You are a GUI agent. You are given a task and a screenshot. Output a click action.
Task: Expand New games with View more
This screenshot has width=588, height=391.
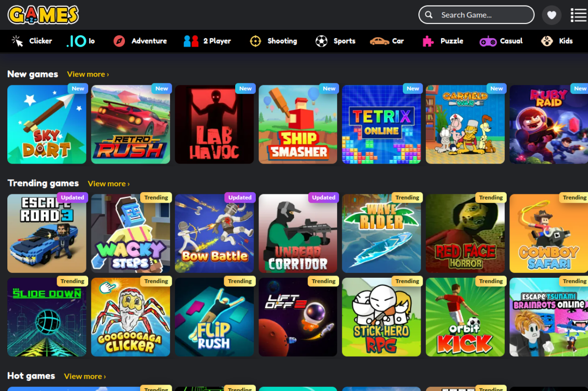click(x=88, y=74)
